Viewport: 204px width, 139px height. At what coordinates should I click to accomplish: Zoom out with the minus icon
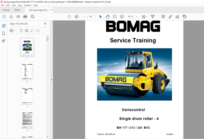click(115, 17)
